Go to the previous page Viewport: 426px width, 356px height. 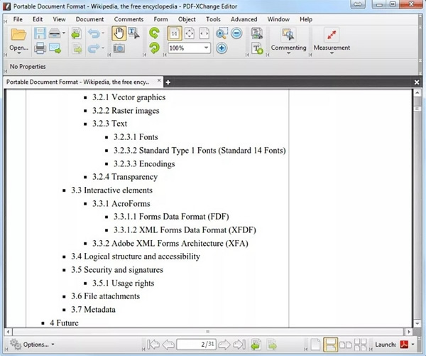tap(168, 345)
